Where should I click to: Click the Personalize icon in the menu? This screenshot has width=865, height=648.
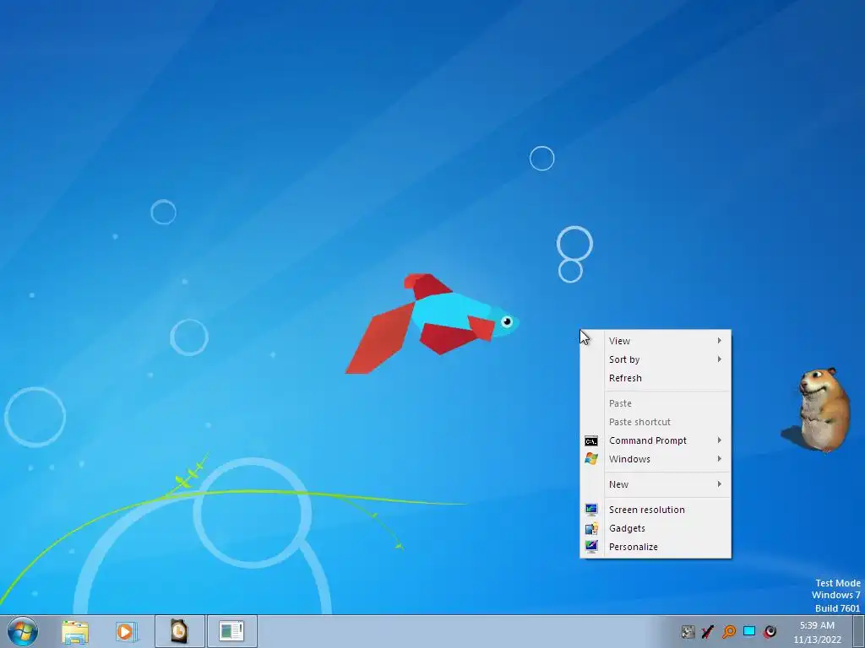(590, 547)
